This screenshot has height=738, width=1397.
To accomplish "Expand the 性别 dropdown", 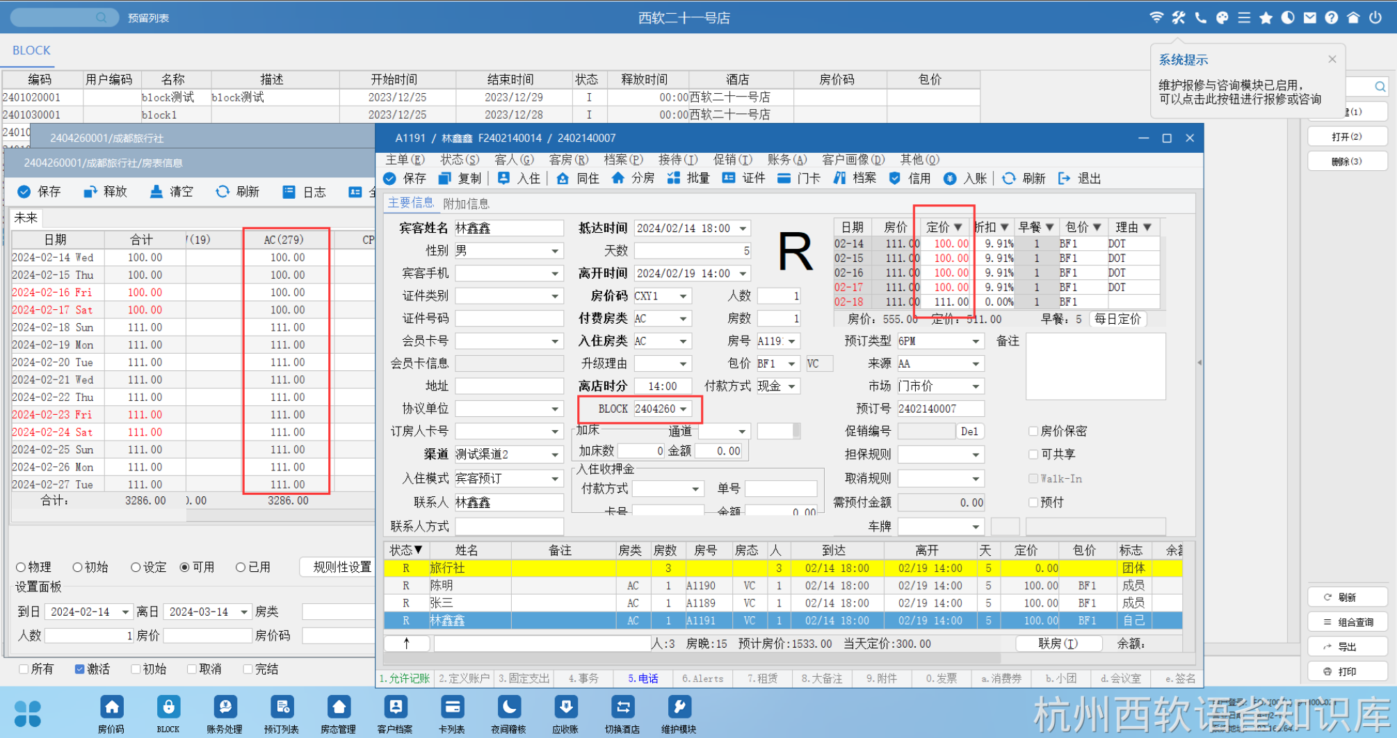I will click(x=555, y=251).
